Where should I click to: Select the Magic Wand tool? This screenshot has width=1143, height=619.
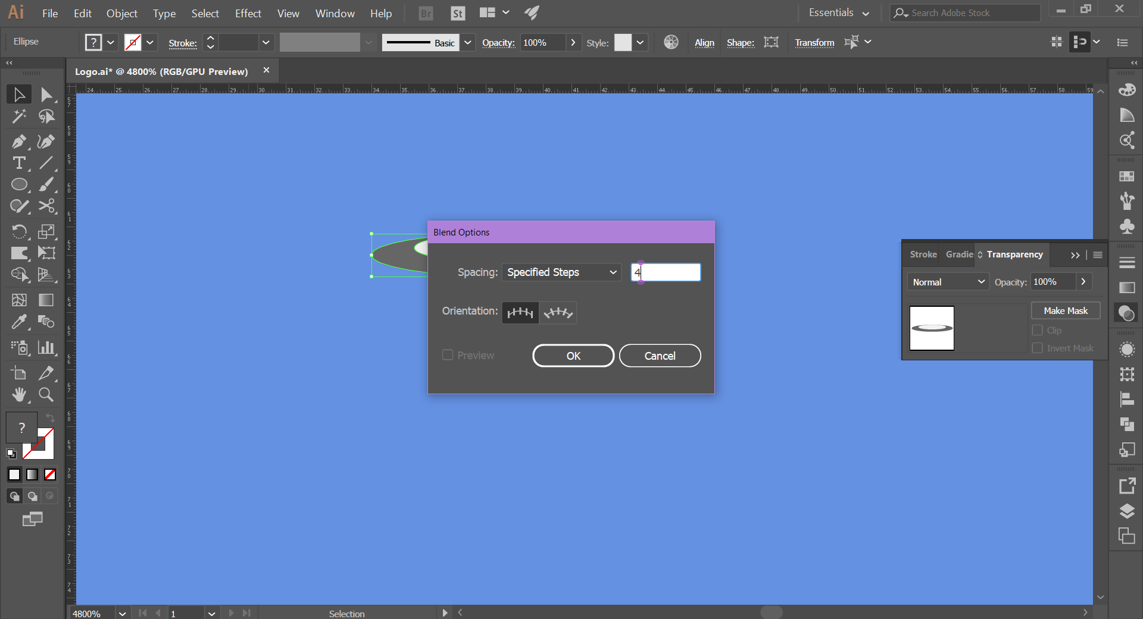pyautogui.click(x=19, y=117)
